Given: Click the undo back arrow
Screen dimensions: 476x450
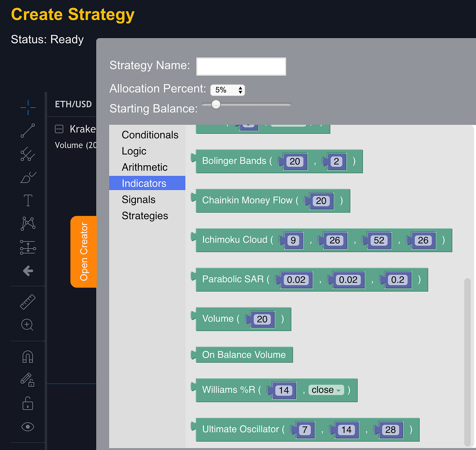Looking at the screenshot, I should pyautogui.click(x=28, y=271).
